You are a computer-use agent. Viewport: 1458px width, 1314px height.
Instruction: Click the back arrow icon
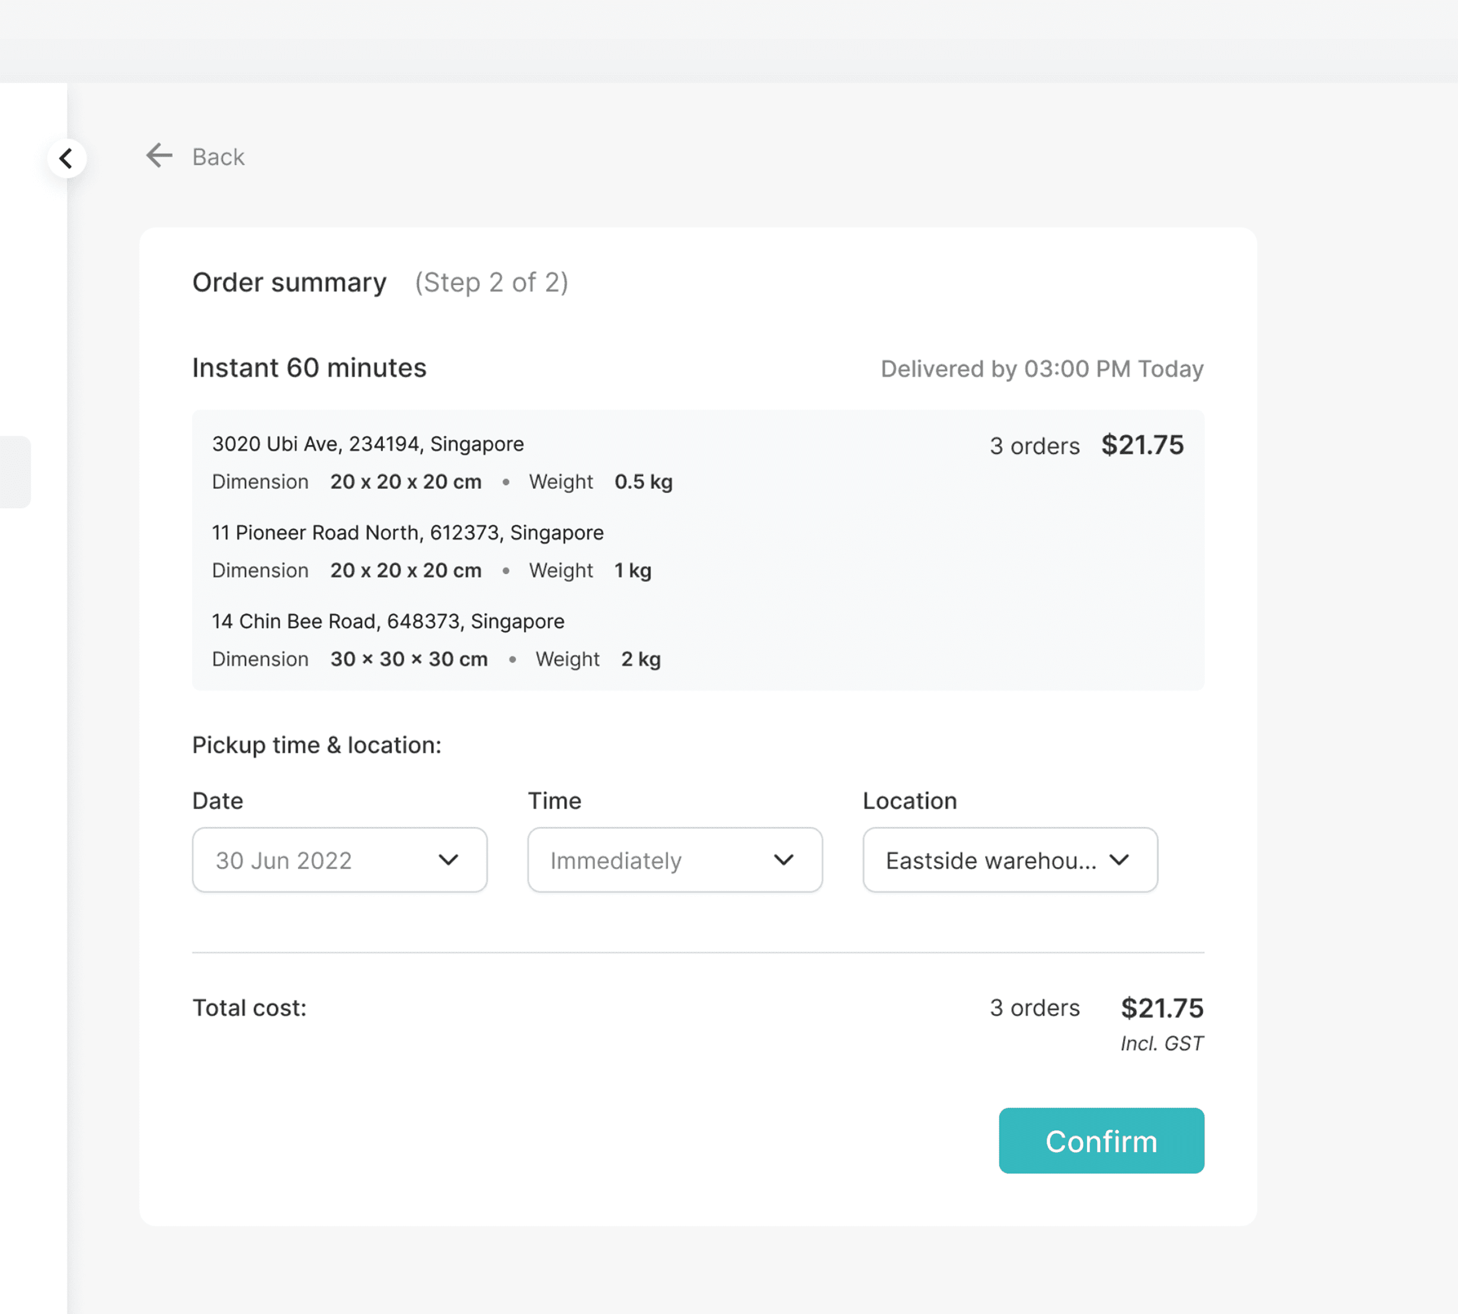point(159,155)
